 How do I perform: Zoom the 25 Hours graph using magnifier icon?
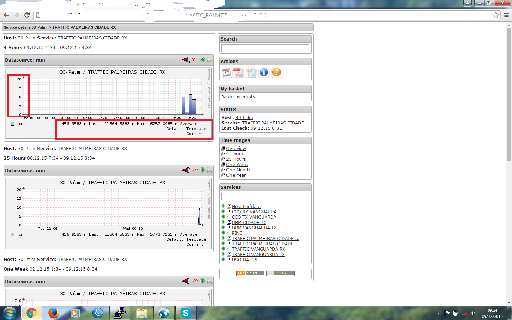pyautogui.click(x=209, y=170)
